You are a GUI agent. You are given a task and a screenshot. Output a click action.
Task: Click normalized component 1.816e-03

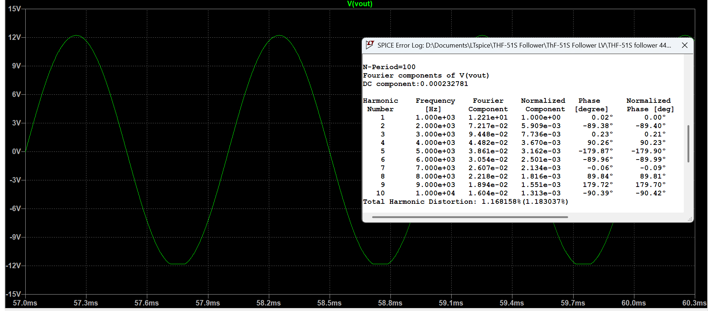point(541,176)
